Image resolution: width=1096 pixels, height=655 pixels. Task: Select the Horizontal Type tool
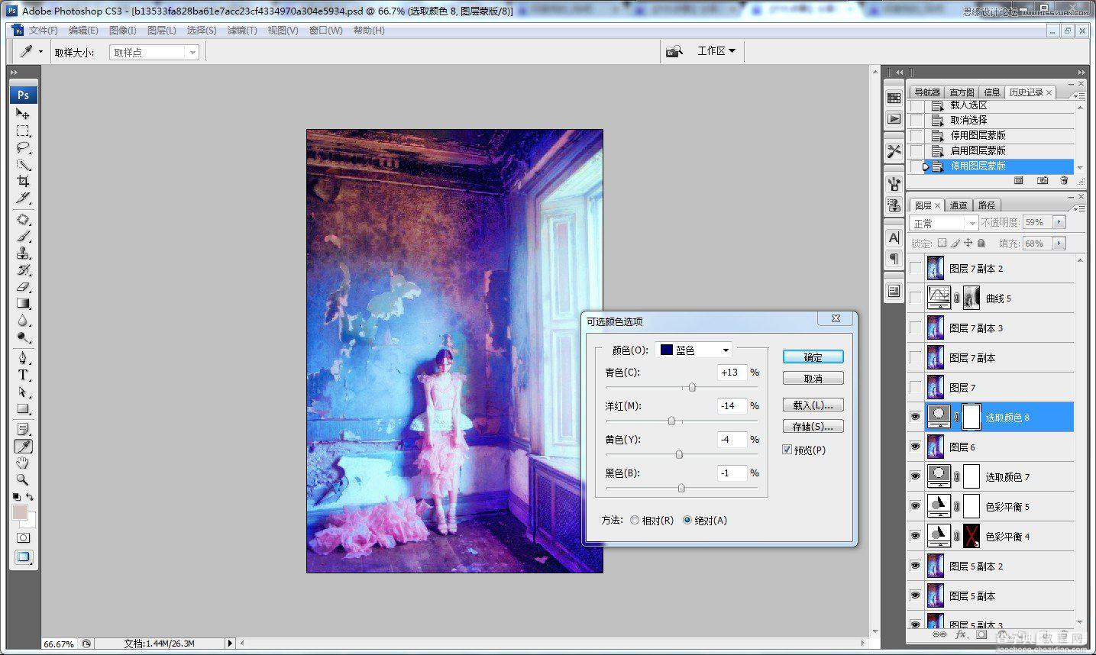click(23, 375)
